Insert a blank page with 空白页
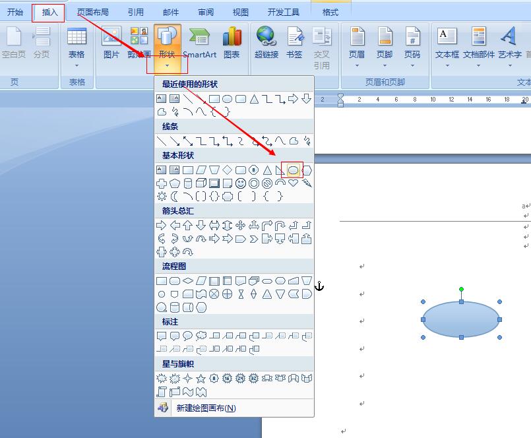 pos(14,42)
